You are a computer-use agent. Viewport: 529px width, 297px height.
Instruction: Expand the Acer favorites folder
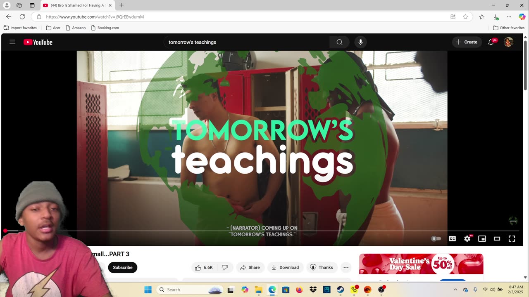click(x=53, y=28)
